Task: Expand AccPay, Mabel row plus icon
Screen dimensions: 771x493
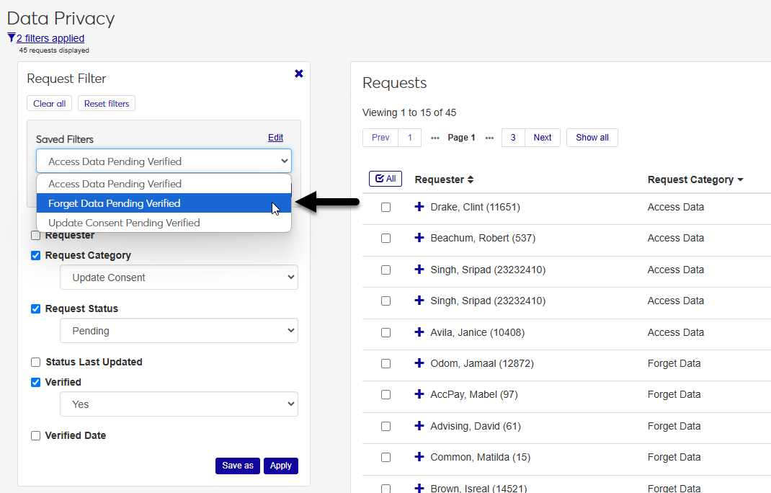Action: pos(419,394)
